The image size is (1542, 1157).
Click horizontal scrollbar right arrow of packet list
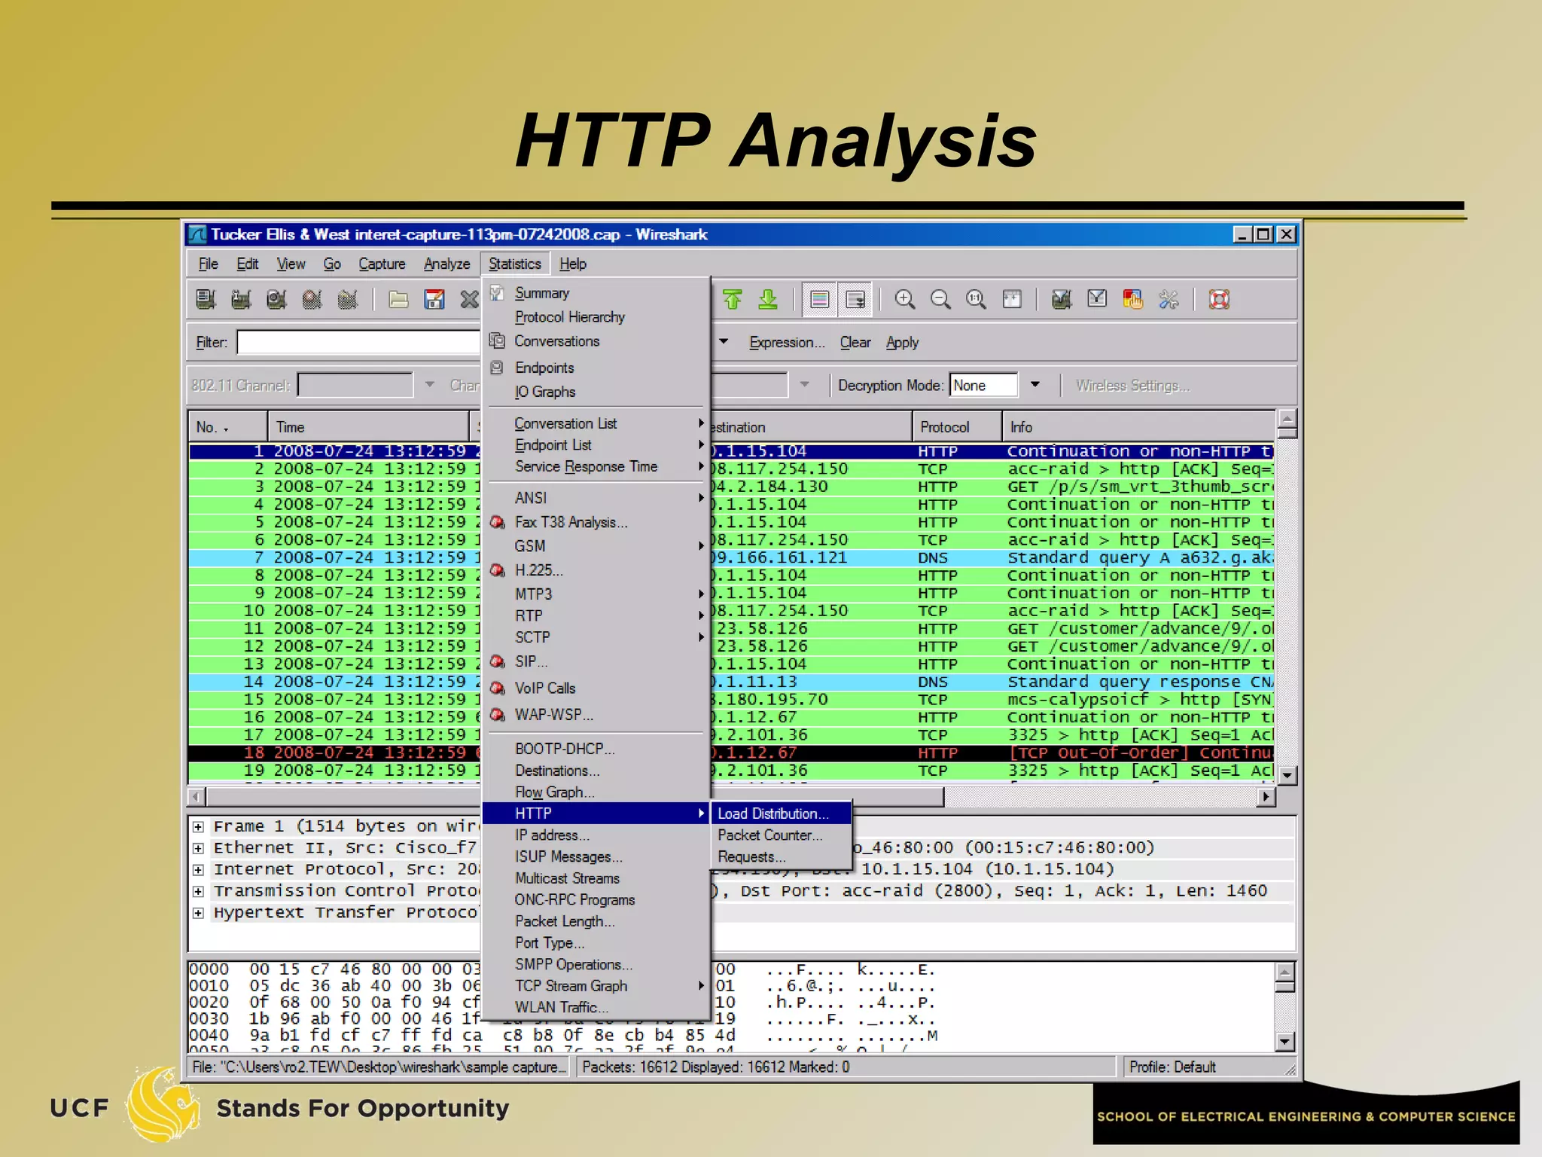(1266, 796)
